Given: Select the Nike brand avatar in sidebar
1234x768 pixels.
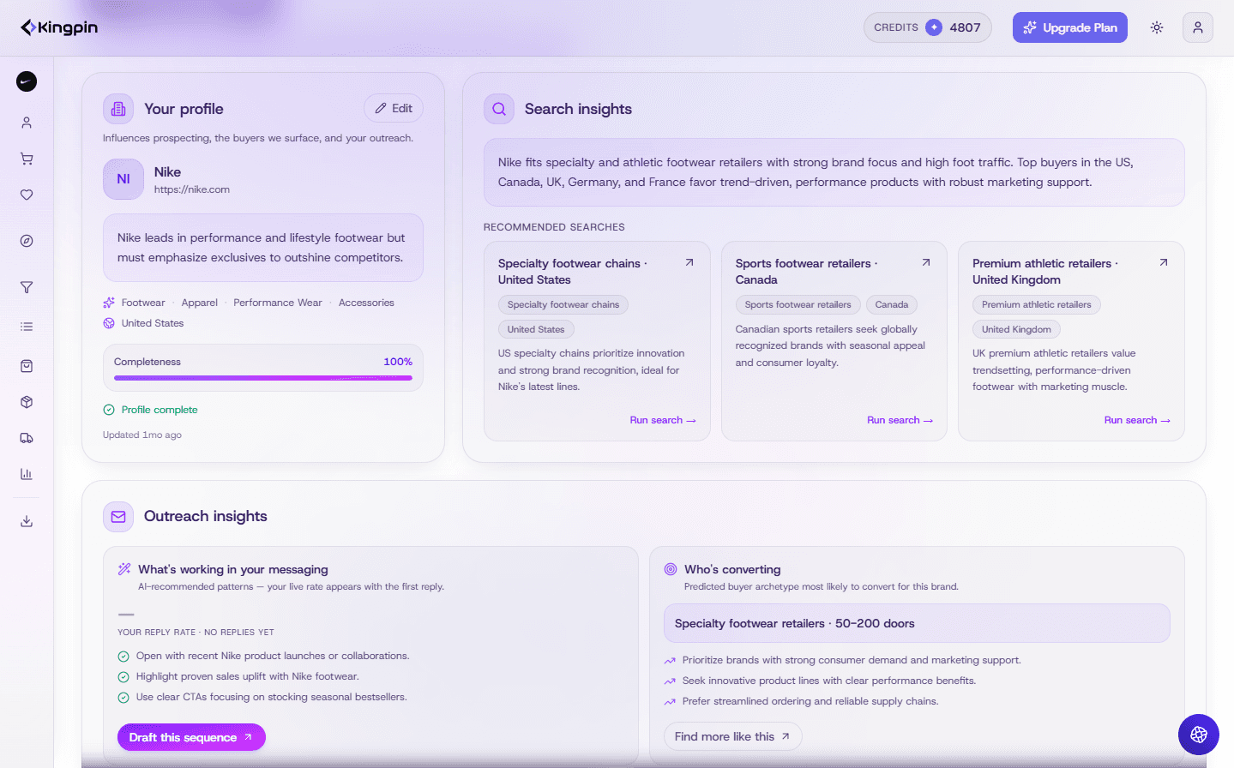Looking at the screenshot, I should click(27, 81).
